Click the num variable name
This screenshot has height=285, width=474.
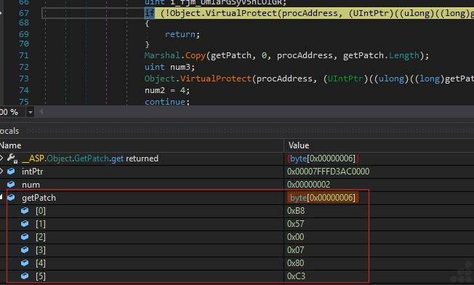(31, 185)
